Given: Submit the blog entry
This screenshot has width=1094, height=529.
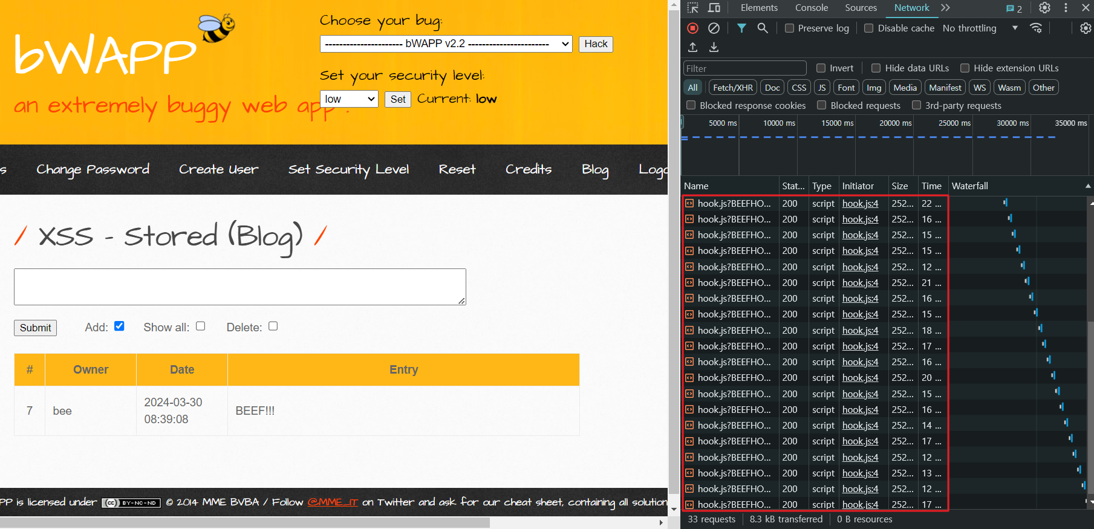Looking at the screenshot, I should click(x=35, y=328).
